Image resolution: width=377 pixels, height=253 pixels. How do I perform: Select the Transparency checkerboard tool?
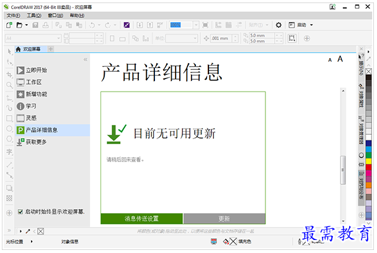(x=9, y=198)
